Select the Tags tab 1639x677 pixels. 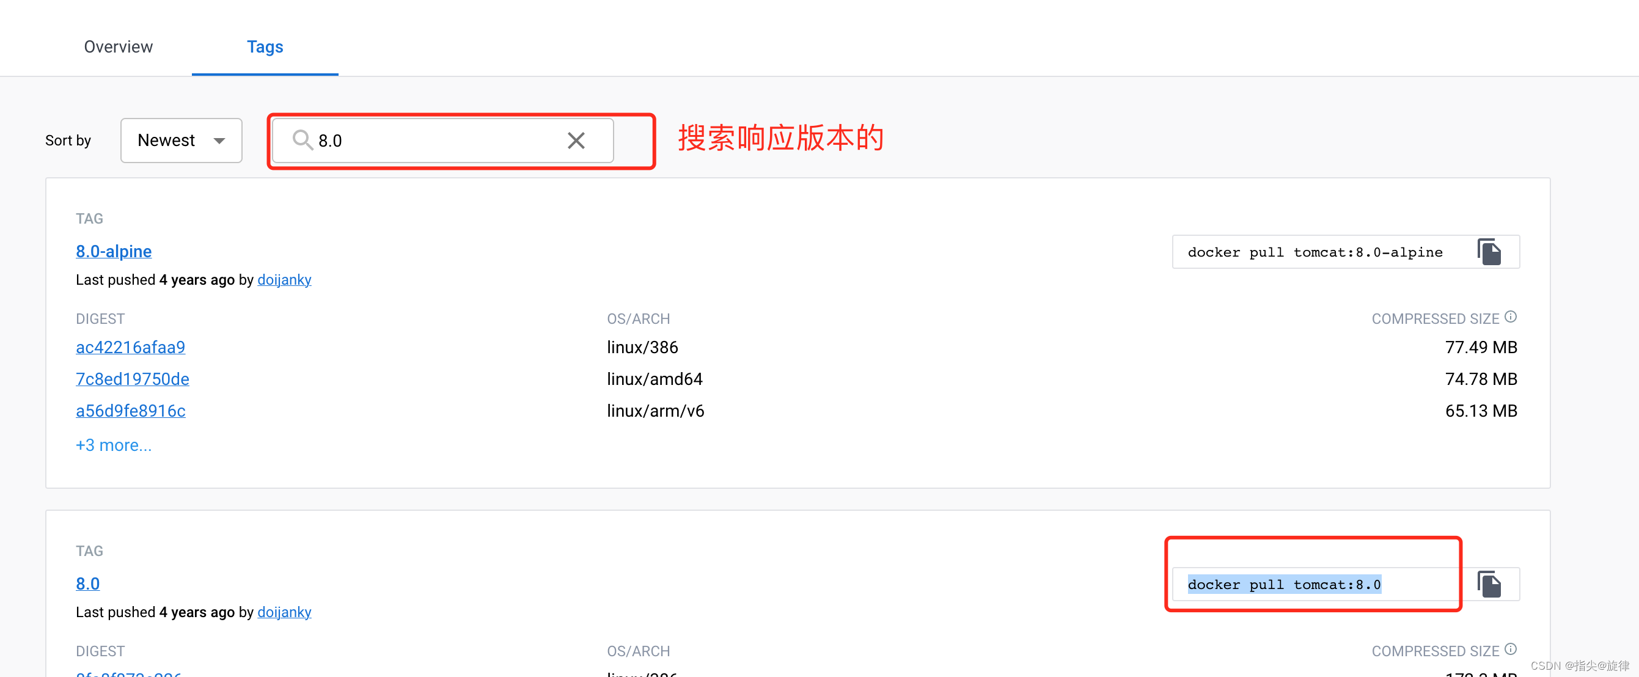pos(265,46)
